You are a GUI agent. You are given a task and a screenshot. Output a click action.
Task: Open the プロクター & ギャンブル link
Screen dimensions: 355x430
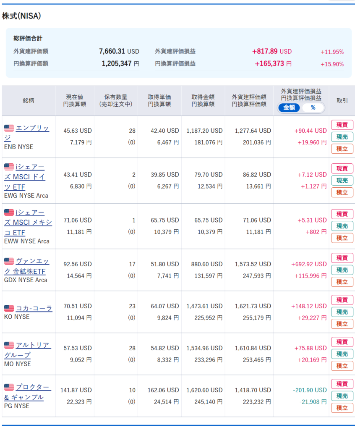pos(33,387)
